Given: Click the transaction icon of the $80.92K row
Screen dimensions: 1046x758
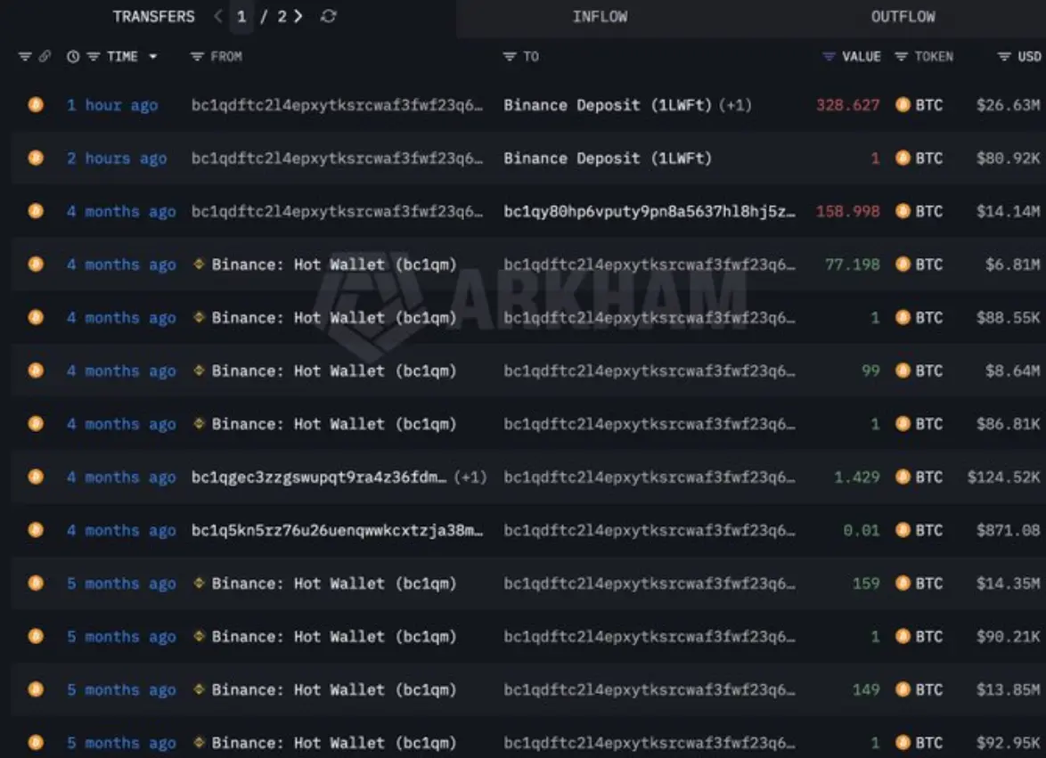Looking at the screenshot, I should coord(36,158).
